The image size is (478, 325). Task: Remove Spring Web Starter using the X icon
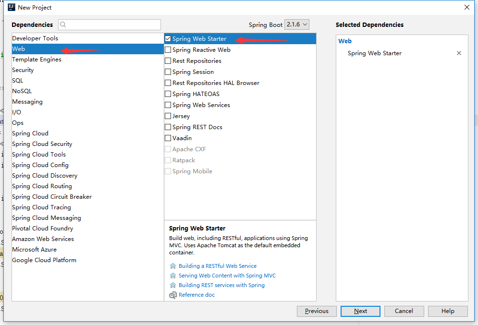point(459,53)
